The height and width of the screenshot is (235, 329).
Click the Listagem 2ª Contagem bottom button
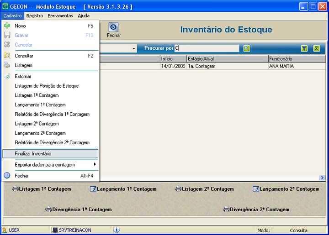click(204, 189)
